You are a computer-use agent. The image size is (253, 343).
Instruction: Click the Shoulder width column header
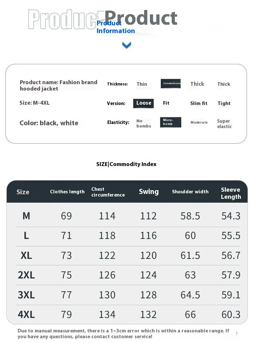[x=190, y=192]
